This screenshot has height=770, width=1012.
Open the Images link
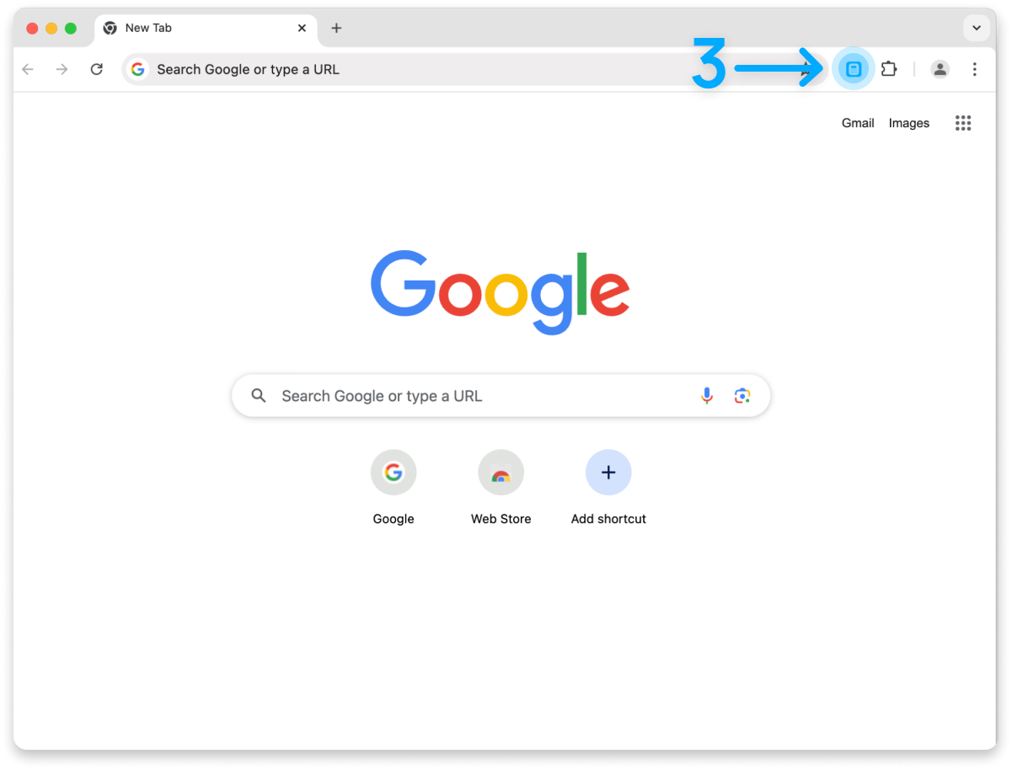click(x=909, y=123)
